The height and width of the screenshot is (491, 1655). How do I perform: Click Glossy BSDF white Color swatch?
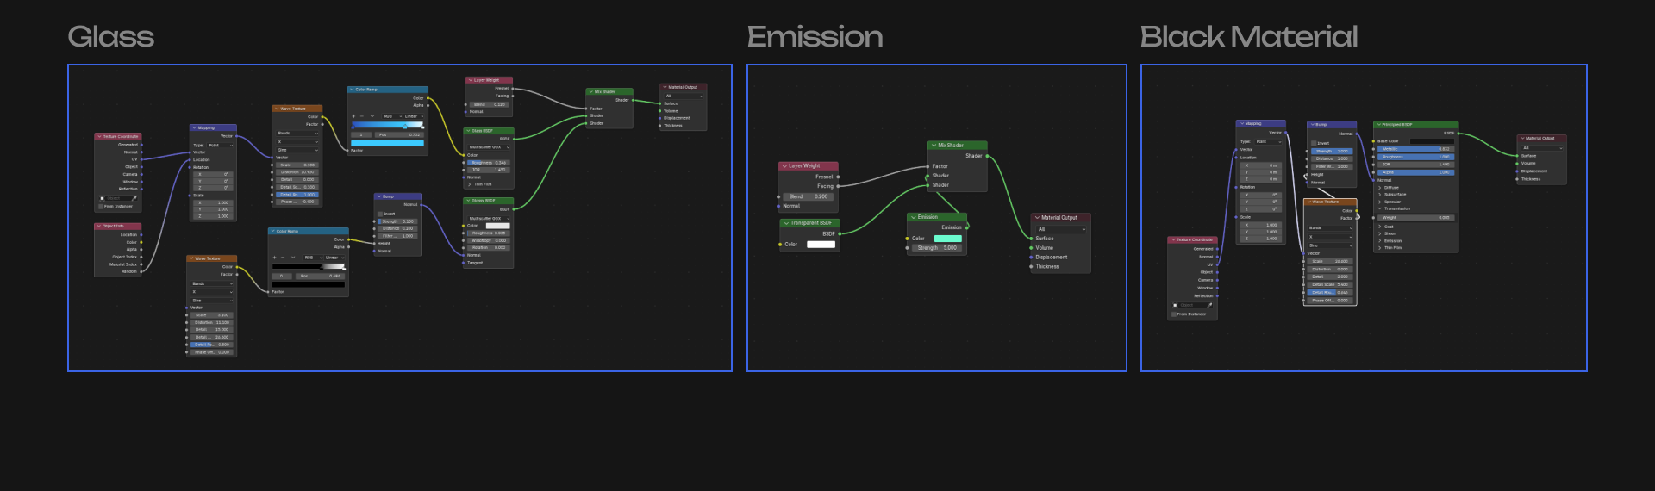(498, 226)
